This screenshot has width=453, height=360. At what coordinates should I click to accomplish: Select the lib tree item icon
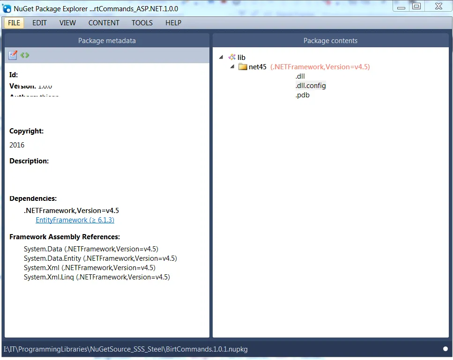pyautogui.click(x=232, y=57)
